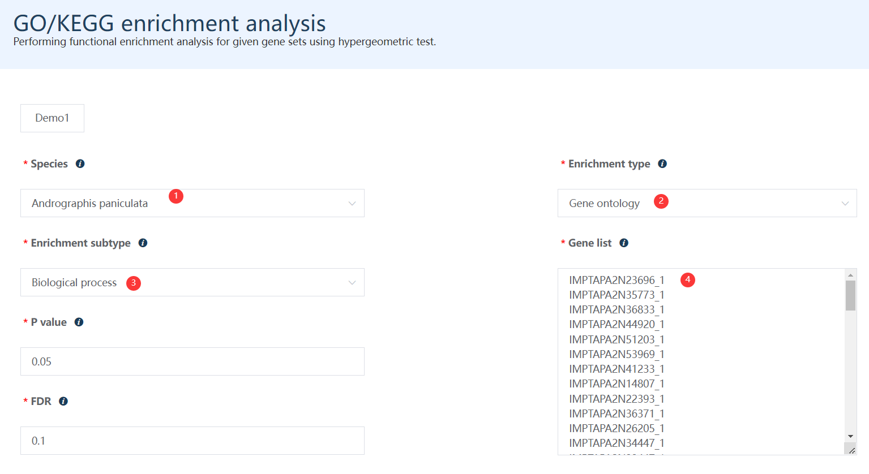
Task: Click gene entry IMPTAPA2N53969_1
Action: click(x=617, y=354)
